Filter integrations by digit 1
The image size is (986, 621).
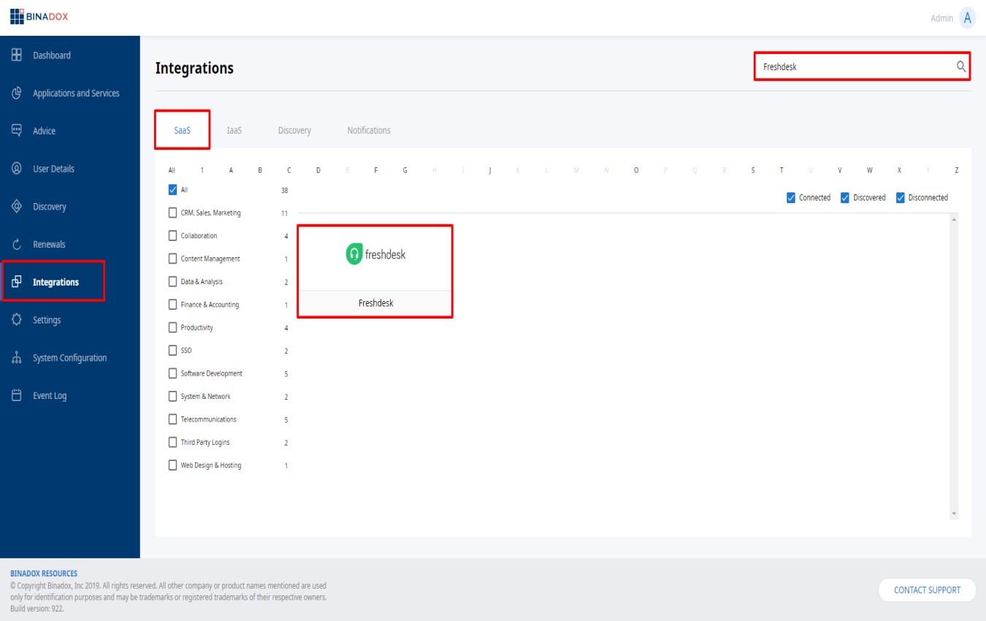(x=202, y=170)
